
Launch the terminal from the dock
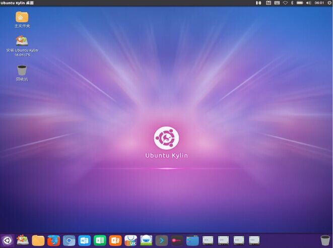click(162, 240)
